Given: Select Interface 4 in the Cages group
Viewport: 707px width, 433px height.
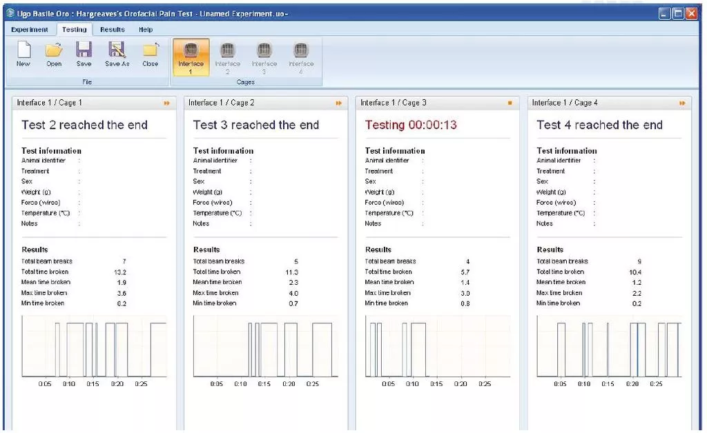Looking at the screenshot, I should pyautogui.click(x=301, y=57).
